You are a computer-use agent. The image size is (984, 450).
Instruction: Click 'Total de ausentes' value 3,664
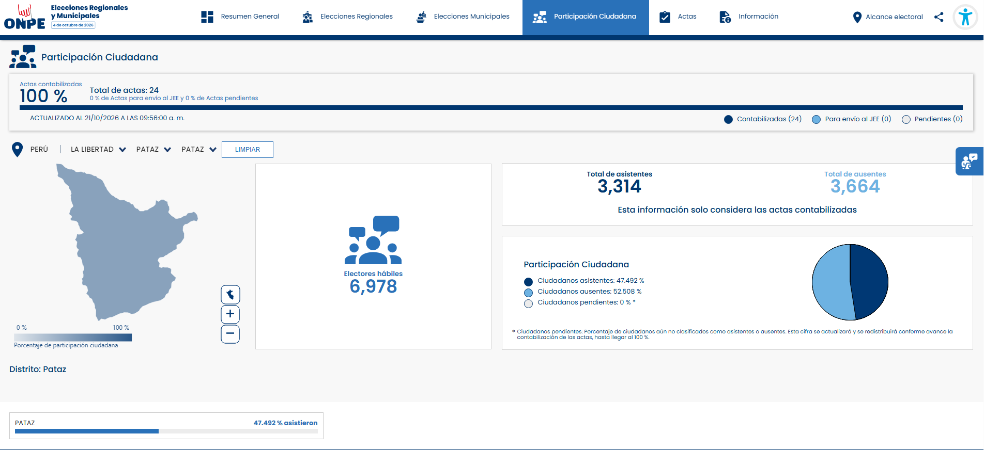[855, 186]
